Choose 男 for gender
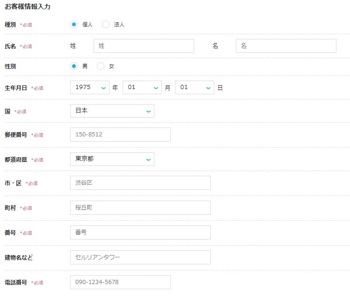350x300 pixels. tap(74, 66)
